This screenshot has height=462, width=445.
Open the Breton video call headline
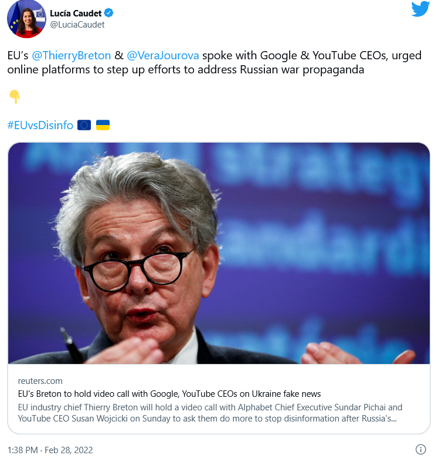(169, 394)
